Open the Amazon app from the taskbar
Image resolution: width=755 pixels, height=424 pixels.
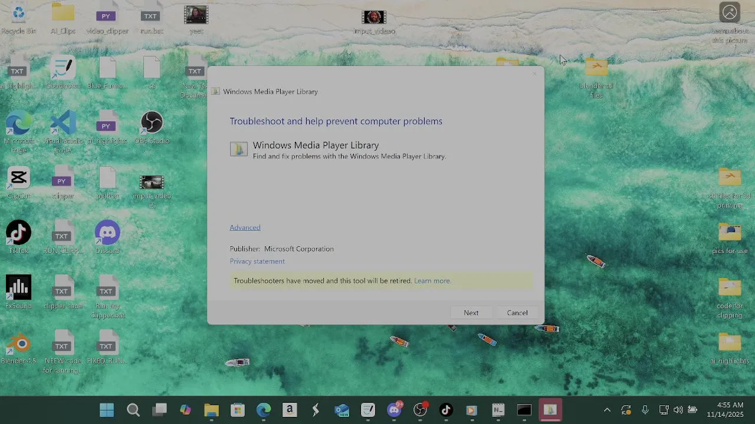point(289,410)
